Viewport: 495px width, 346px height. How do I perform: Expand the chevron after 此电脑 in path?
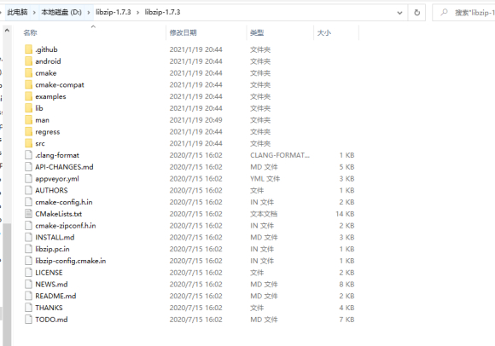(x=34, y=13)
